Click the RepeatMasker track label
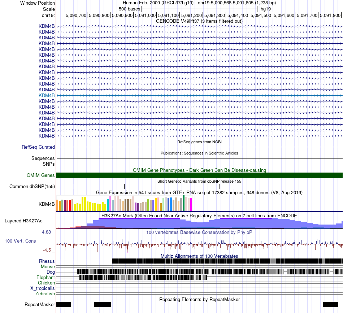This screenshot has height=313, width=343. click(x=40, y=304)
